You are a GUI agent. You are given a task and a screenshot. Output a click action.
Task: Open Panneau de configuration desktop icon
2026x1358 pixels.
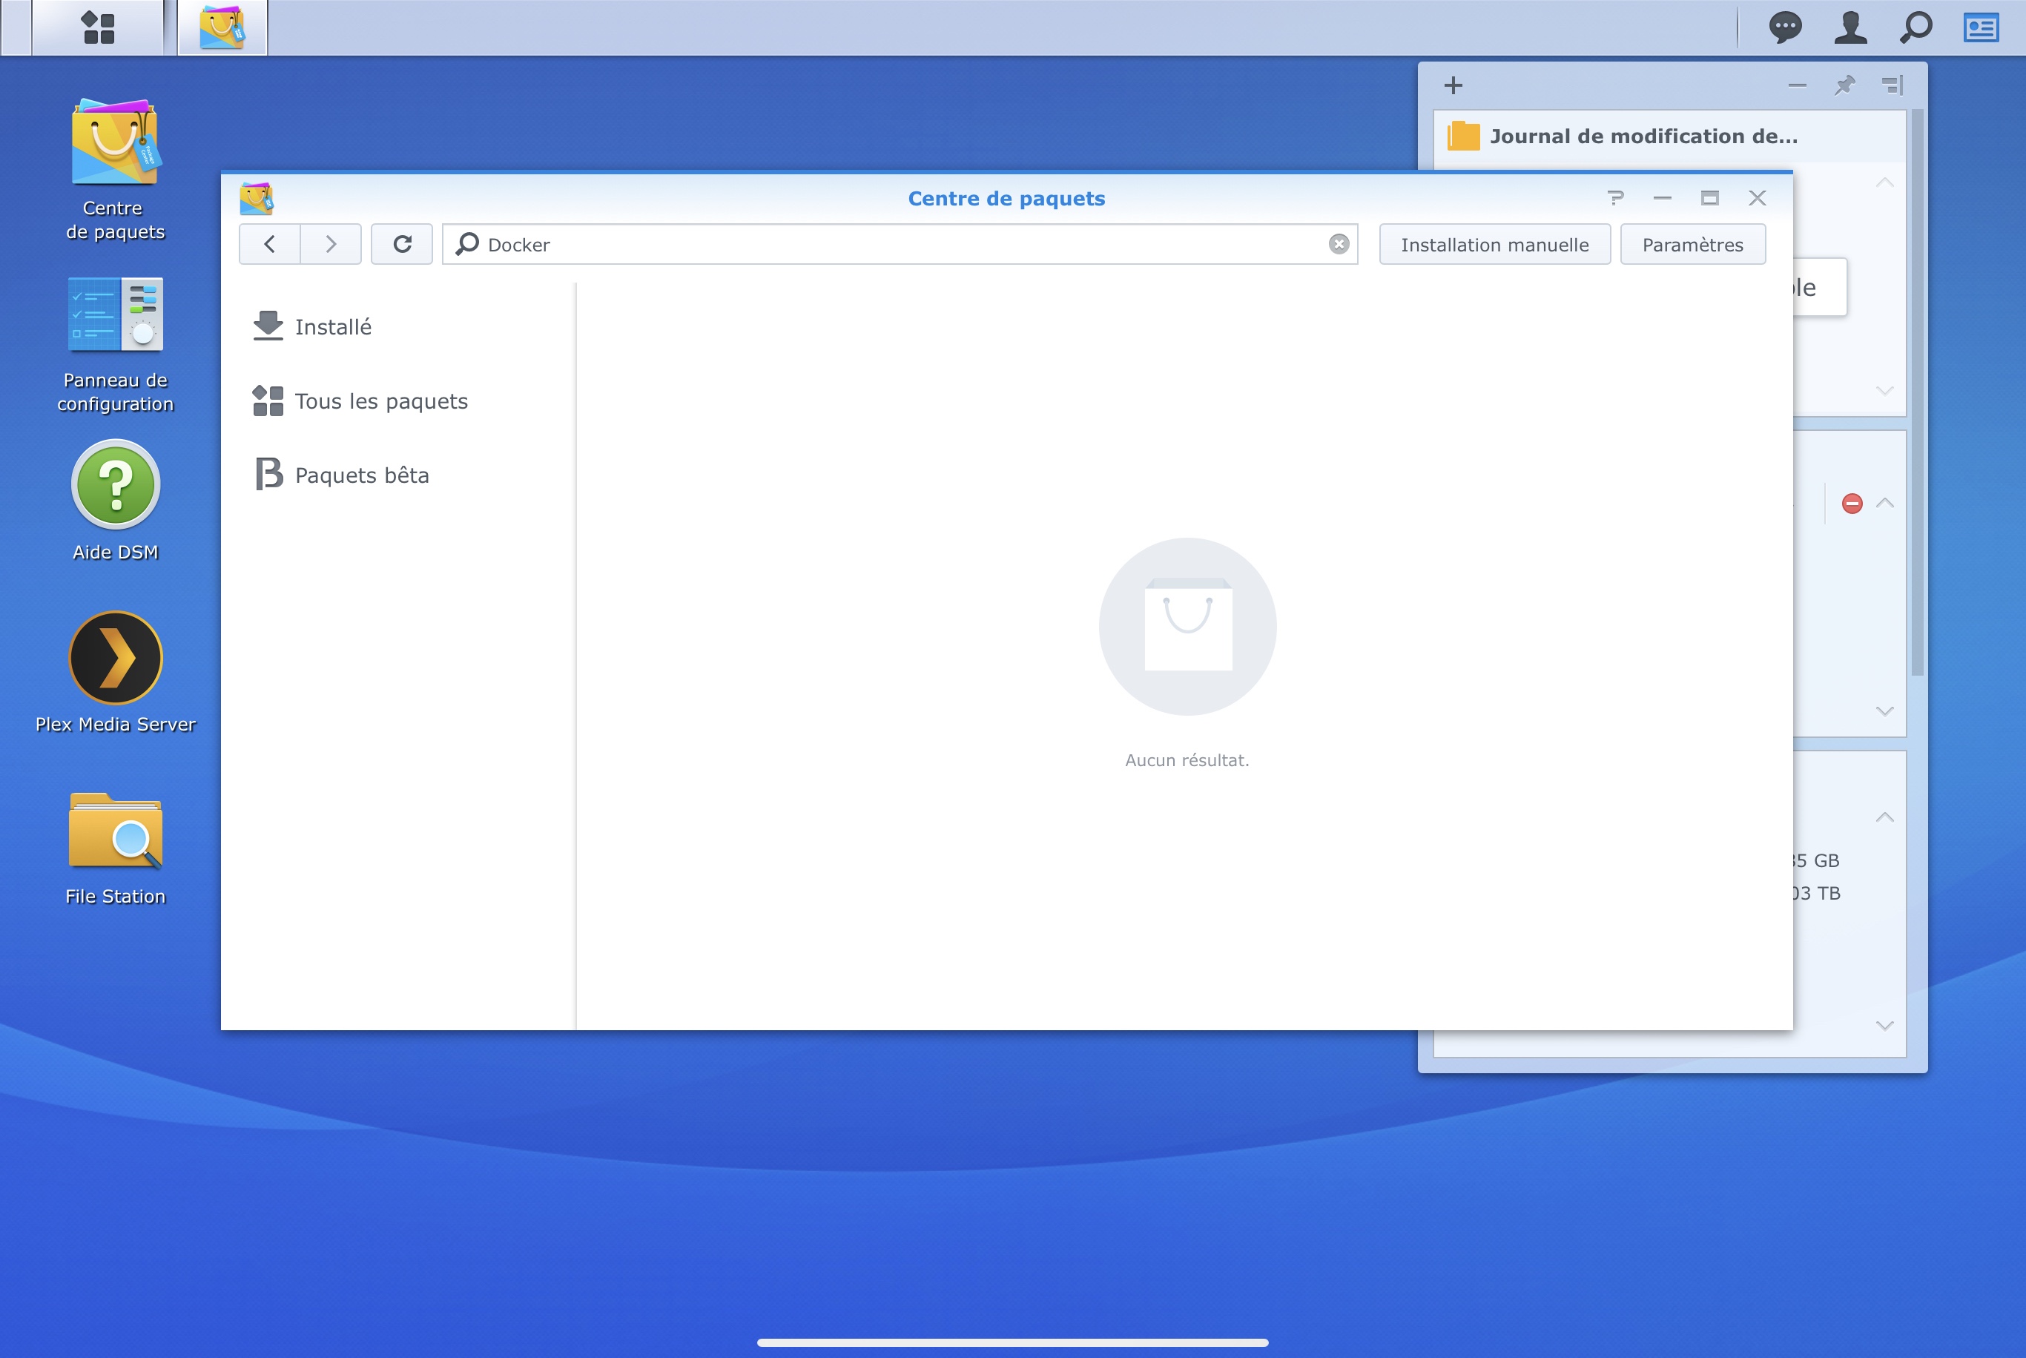coord(115,314)
